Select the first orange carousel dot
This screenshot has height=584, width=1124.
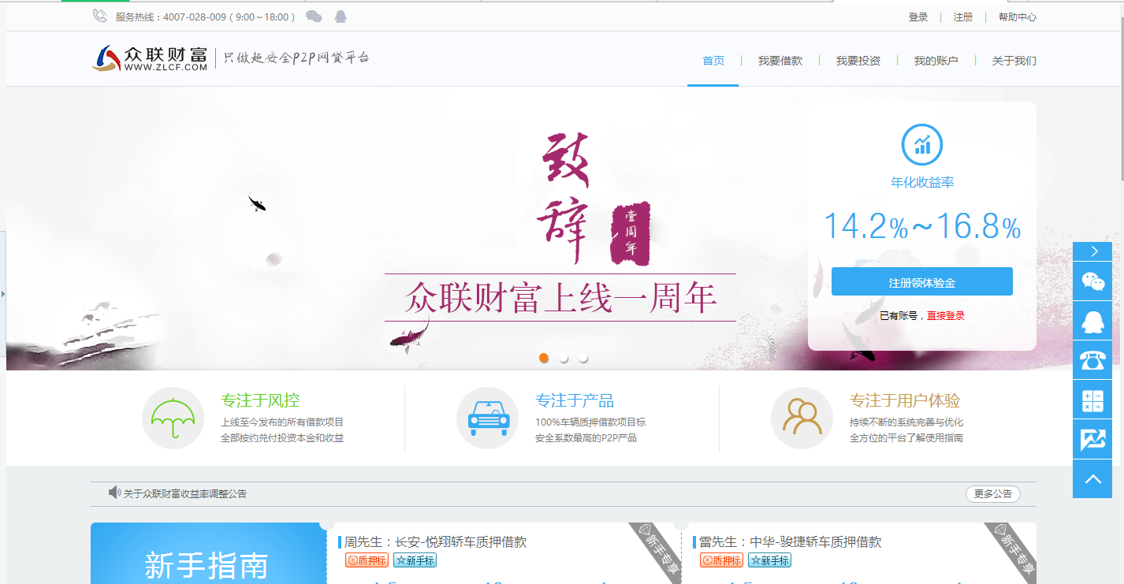pos(544,358)
